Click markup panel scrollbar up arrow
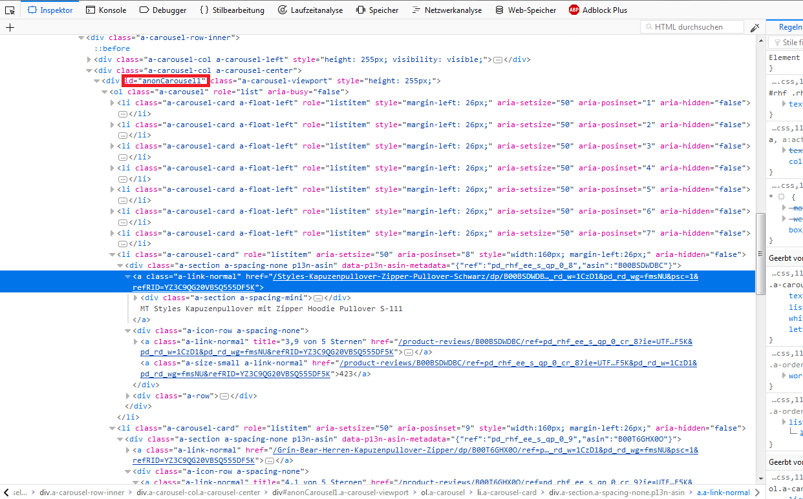Image resolution: width=803 pixels, height=499 pixels. (760, 40)
